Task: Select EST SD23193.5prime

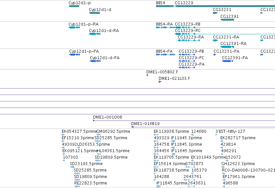Action: pyautogui.click(x=72, y=167)
